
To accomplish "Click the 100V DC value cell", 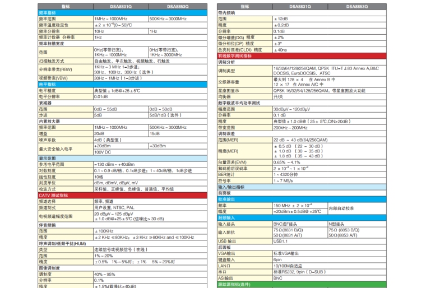I will tap(121, 152).
